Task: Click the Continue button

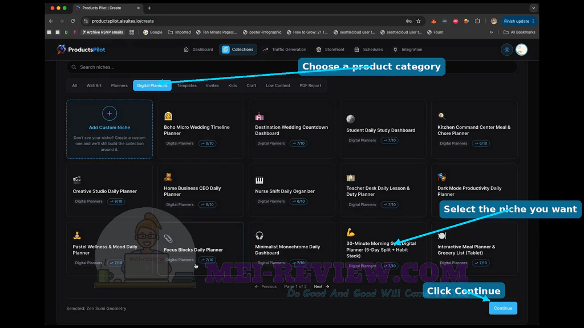Action: (x=503, y=308)
